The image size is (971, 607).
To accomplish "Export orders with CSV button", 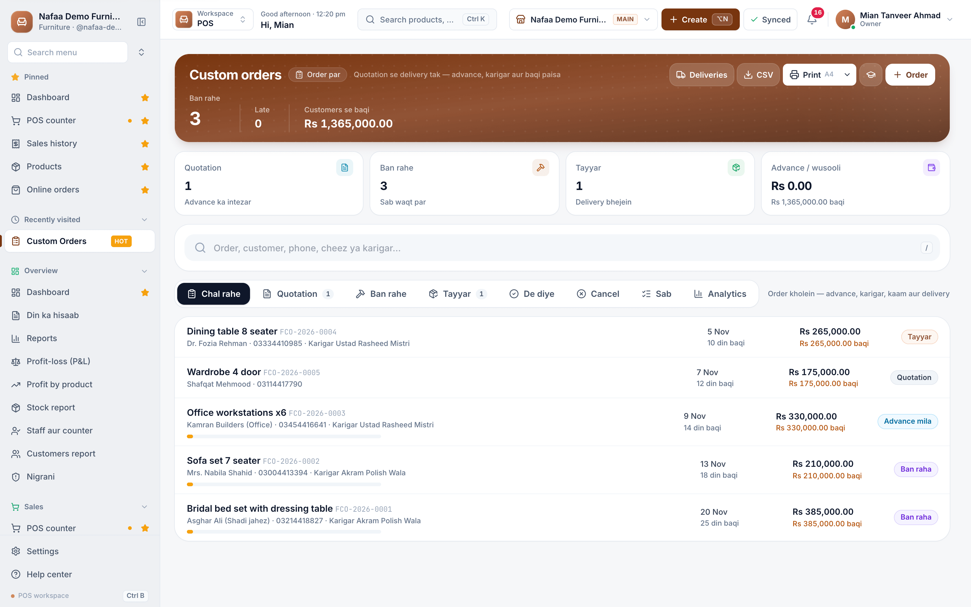I will click(x=758, y=75).
